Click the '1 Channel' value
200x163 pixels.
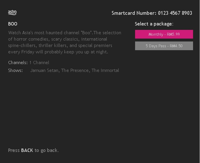39,63
